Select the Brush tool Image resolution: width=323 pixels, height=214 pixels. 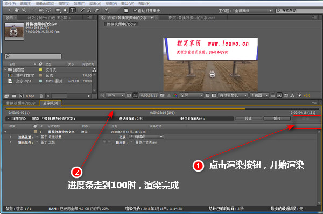(x=82, y=10)
